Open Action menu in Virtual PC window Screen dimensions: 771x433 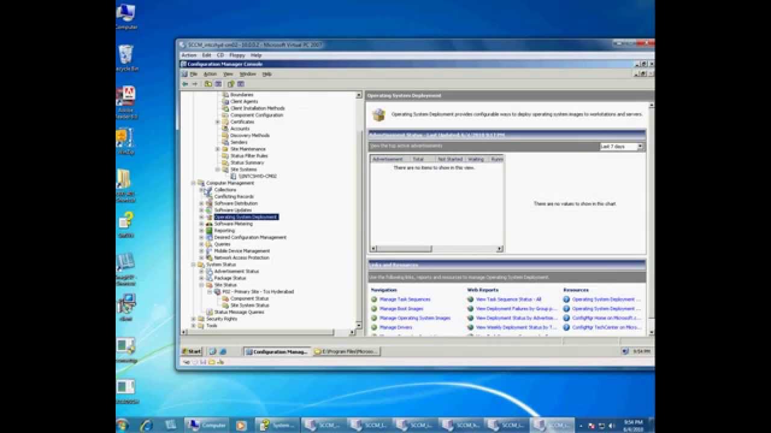[189, 55]
